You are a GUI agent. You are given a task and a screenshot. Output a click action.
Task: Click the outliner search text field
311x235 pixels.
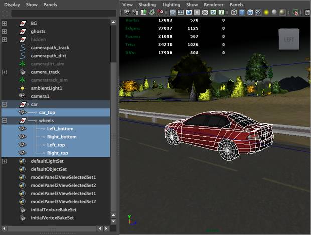tap(64, 13)
